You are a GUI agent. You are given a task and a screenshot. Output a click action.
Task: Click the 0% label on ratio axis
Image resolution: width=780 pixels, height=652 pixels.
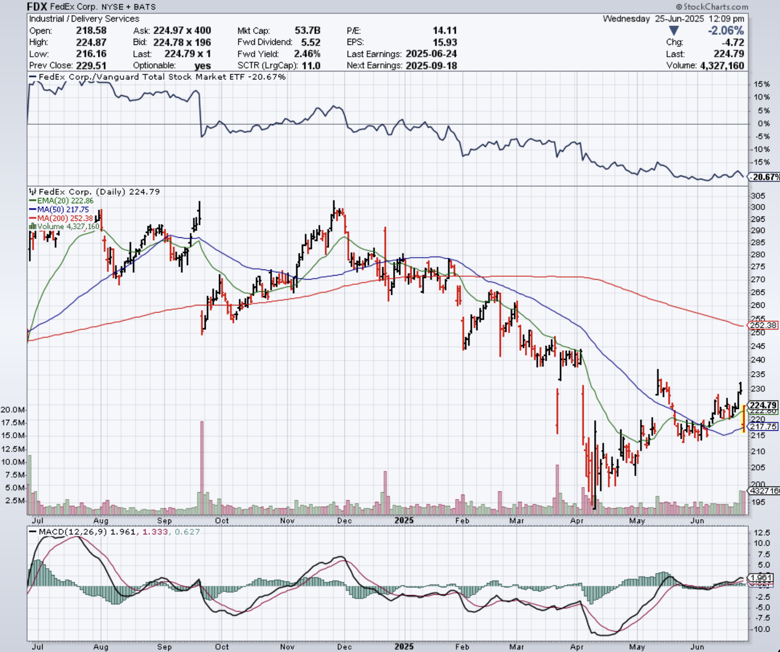(x=764, y=124)
